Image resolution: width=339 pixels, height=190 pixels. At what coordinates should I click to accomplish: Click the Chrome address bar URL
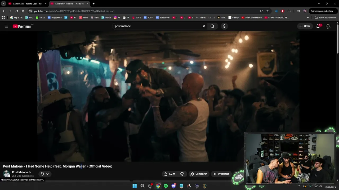click(x=74, y=11)
